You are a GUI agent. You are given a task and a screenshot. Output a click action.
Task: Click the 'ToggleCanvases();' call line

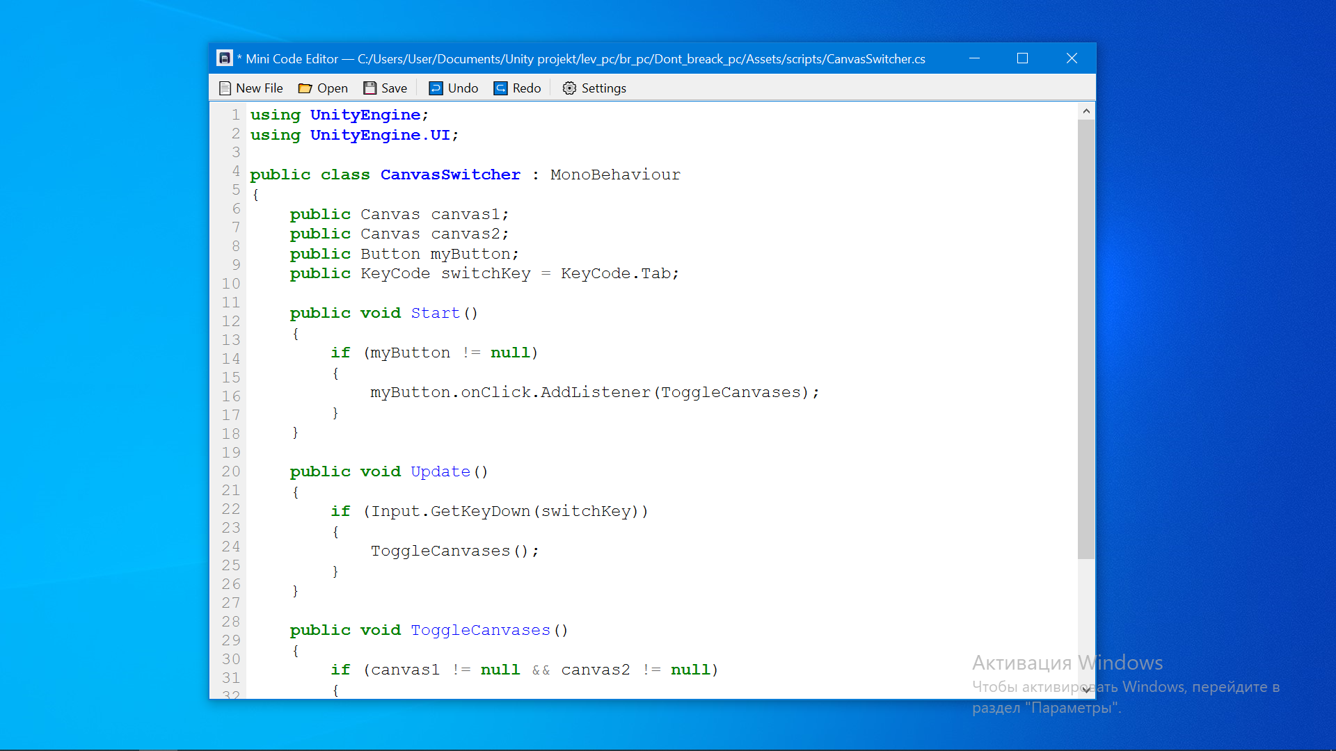click(455, 551)
